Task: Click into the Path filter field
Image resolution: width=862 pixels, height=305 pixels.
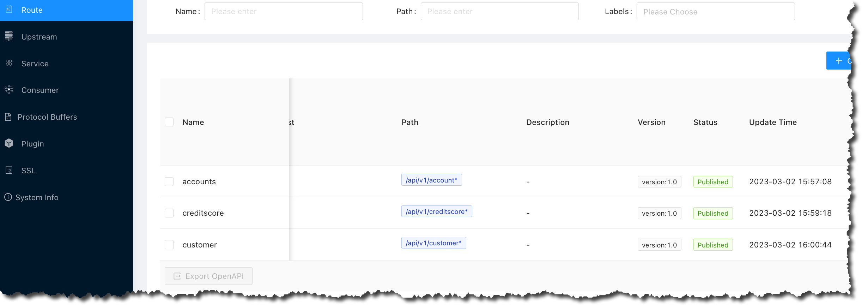Action: click(499, 12)
